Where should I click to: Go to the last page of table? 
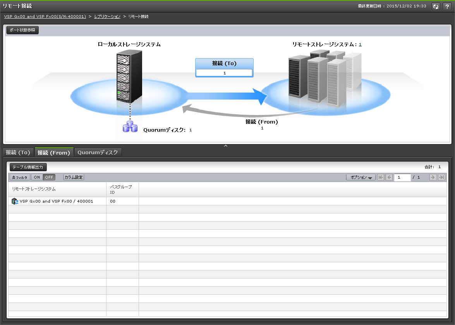(x=441, y=177)
